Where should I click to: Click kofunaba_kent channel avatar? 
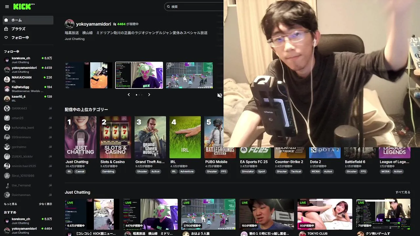7,128
